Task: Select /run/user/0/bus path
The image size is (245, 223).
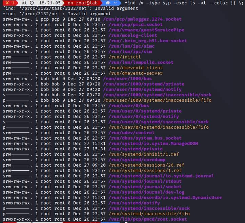Action: 129,106
